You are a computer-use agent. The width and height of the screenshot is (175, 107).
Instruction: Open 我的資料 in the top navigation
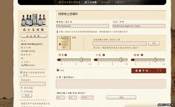[x=106, y=2]
